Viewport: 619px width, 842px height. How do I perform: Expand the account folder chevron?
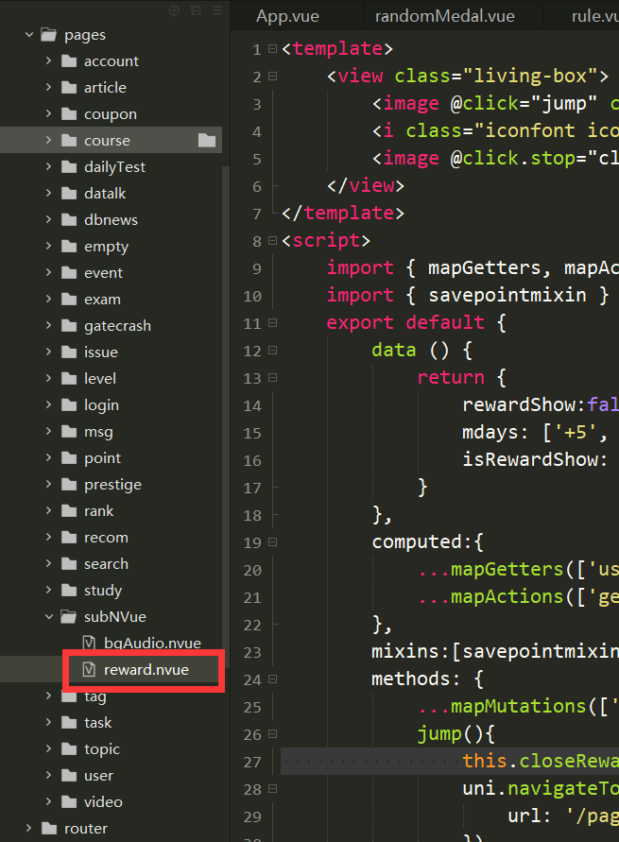49,60
